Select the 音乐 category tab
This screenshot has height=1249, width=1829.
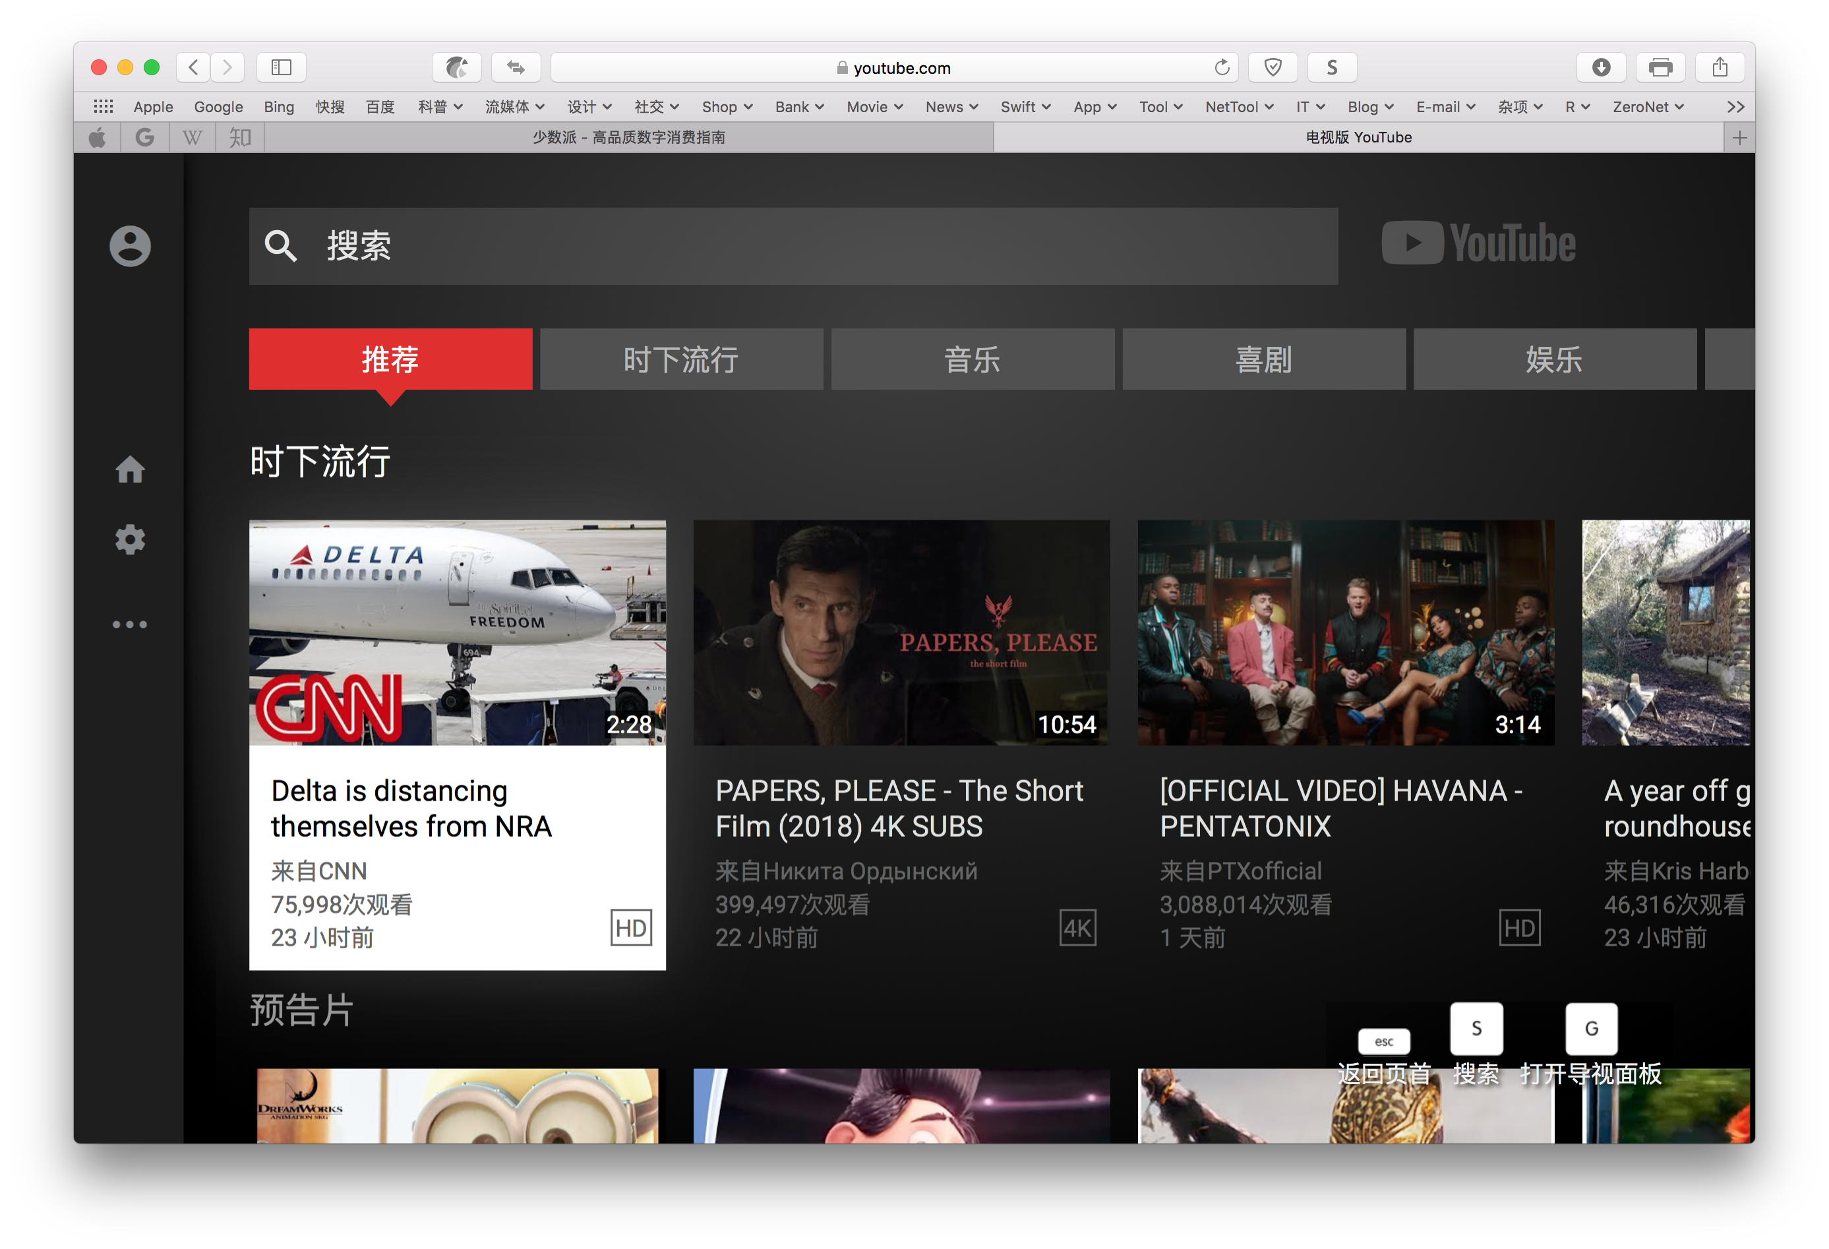coord(973,359)
